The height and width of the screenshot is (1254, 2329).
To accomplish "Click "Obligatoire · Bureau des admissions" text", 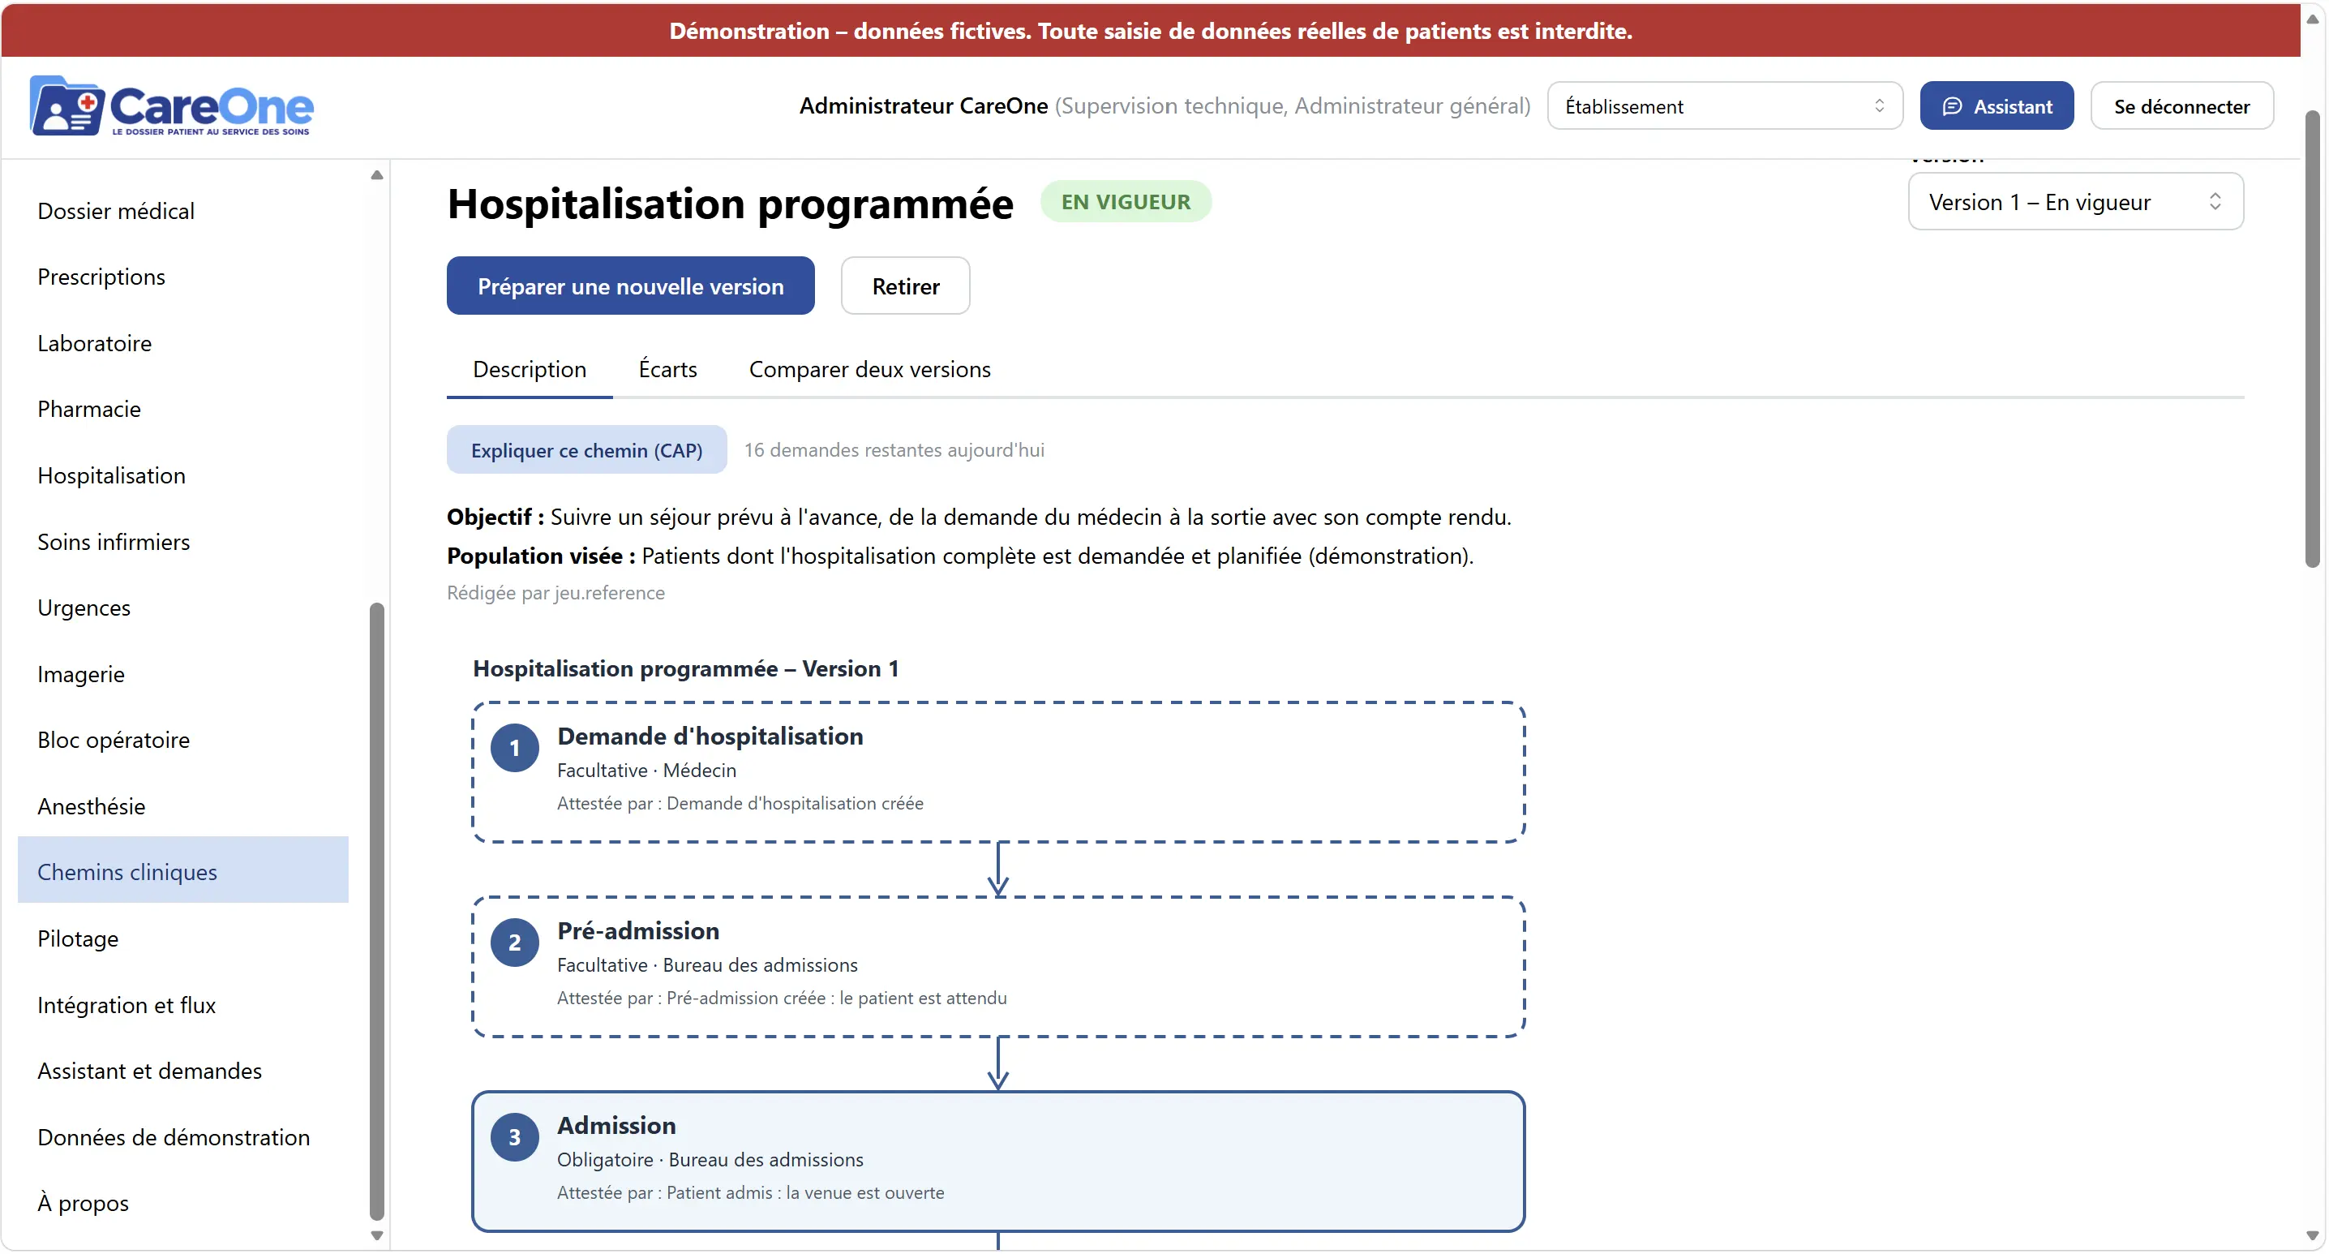I will point(710,1160).
